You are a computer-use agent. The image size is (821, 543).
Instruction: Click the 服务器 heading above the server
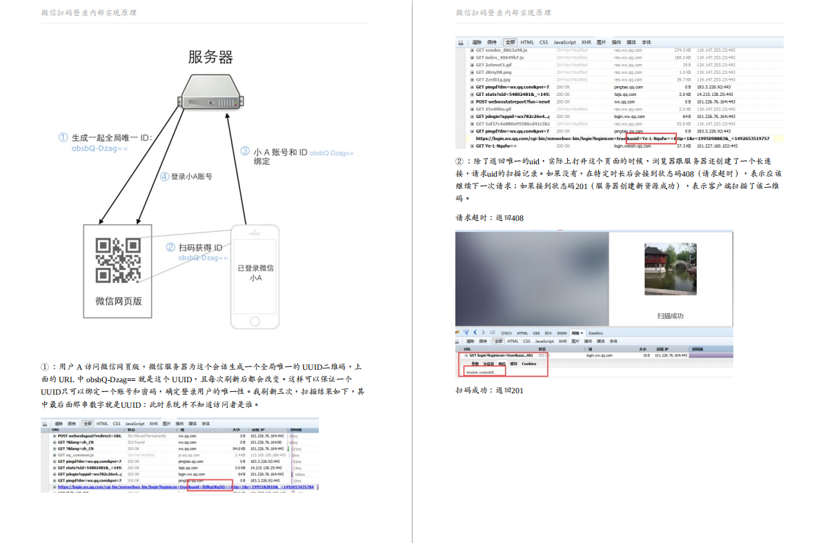tap(210, 57)
